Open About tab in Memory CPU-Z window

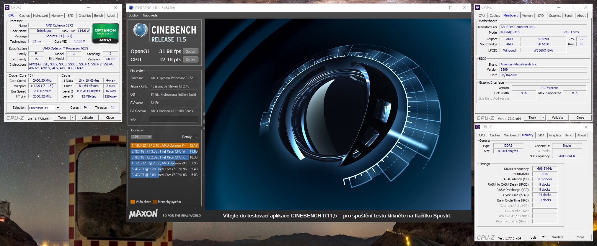tap(582, 135)
